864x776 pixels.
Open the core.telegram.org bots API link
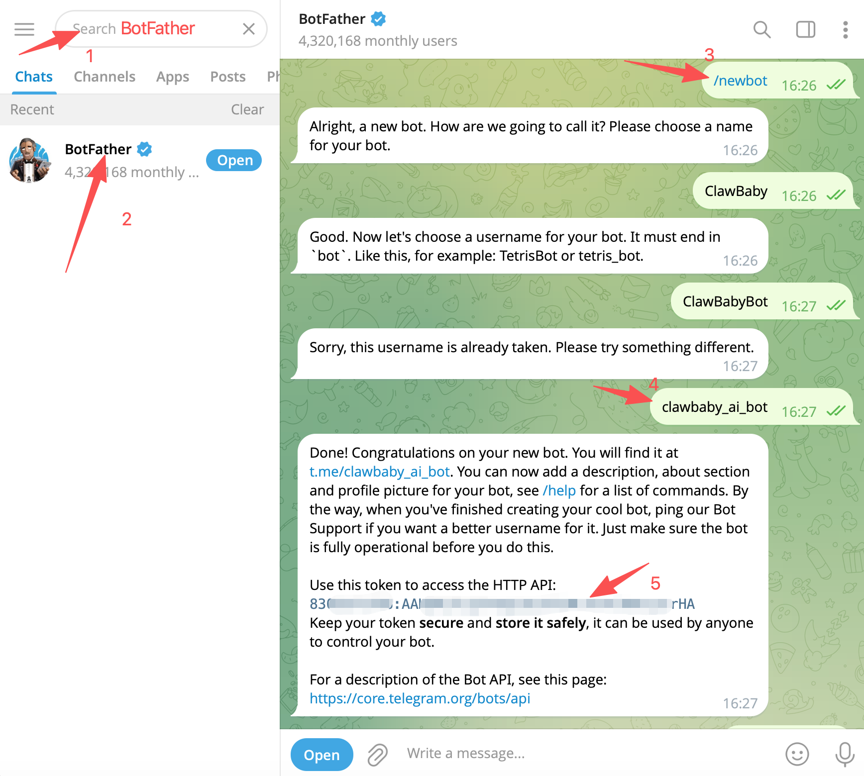coord(420,698)
